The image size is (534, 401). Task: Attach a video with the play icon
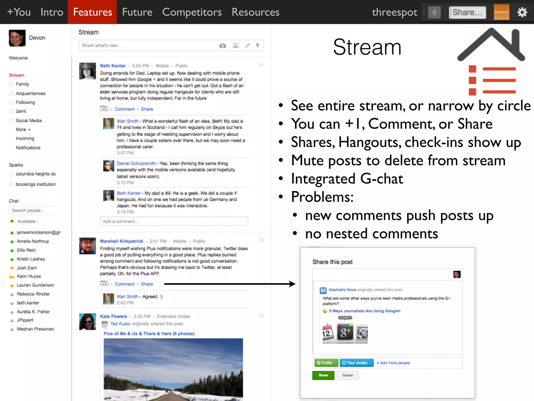click(236, 45)
